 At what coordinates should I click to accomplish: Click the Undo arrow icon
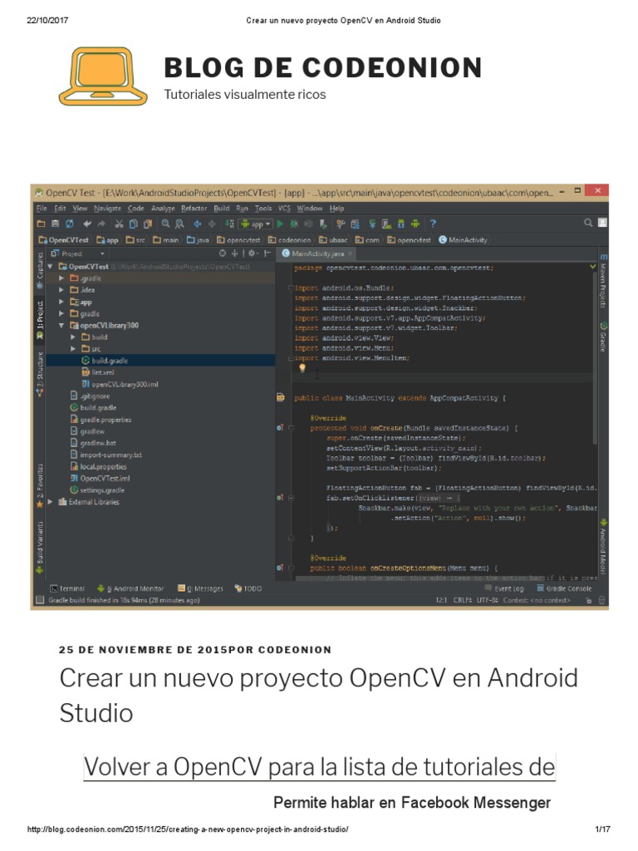point(86,224)
